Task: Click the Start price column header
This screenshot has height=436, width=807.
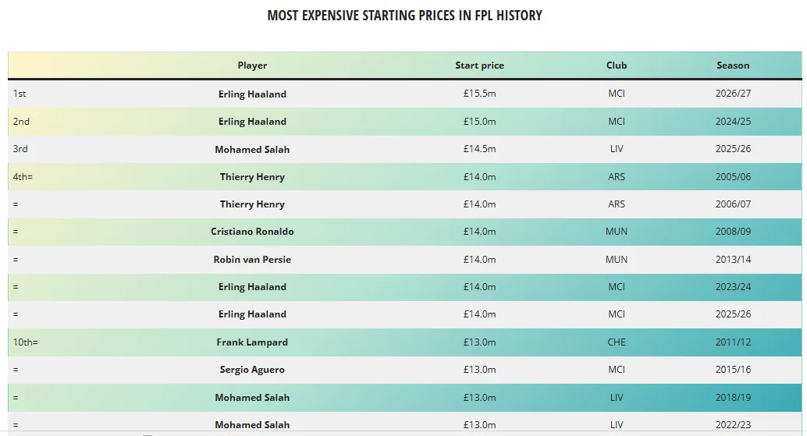Action: pyautogui.click(x=480, y=66)
